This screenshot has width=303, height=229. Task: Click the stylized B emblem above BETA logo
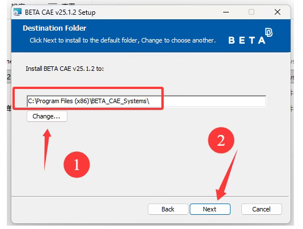(268, 32)
